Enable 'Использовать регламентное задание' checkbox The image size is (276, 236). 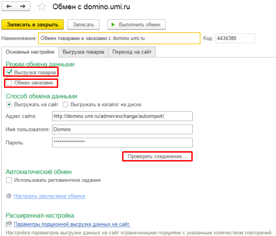9,180
